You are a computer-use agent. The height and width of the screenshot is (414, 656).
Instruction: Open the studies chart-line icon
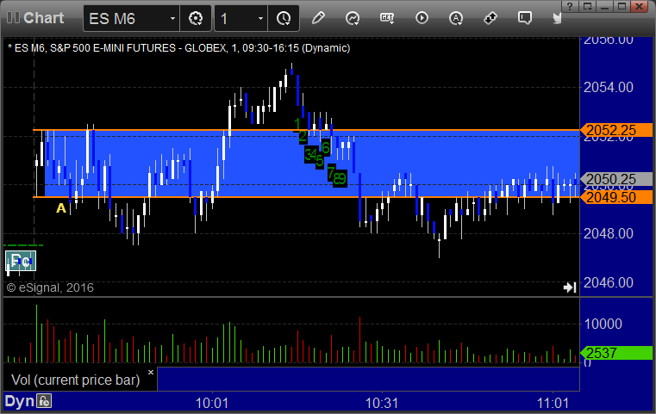click(x=353, y=18)
